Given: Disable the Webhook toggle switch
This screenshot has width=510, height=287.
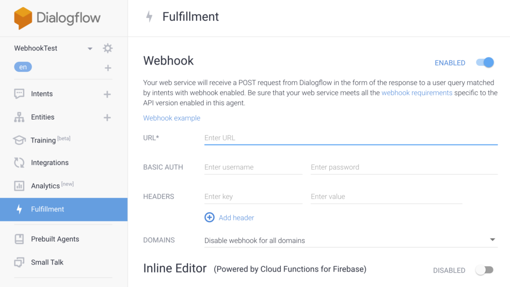Looking at the screenshot, I should [485, 63].
